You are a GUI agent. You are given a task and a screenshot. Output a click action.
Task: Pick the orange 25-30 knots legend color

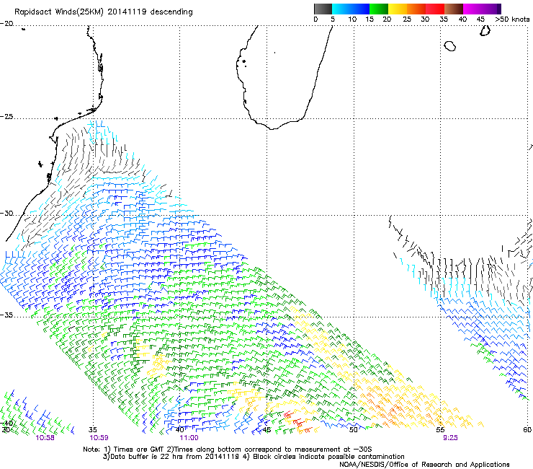click(416, 9)
